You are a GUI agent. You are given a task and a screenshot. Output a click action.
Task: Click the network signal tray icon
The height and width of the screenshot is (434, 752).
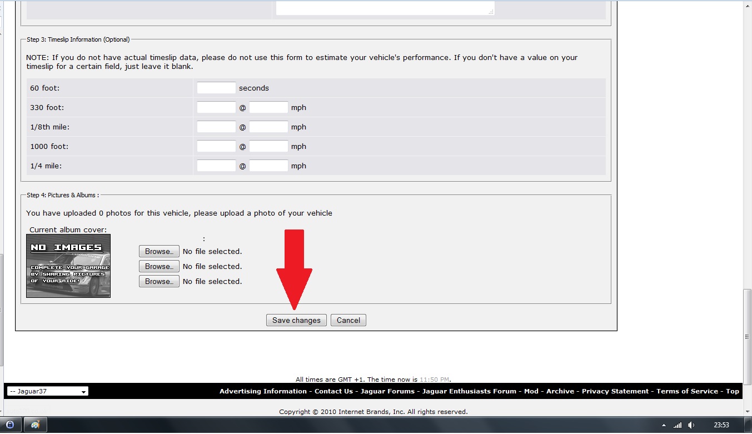click(x=677, y=425)
